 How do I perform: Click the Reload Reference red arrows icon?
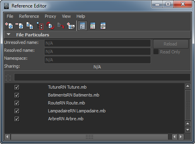(x=50, y=26)
